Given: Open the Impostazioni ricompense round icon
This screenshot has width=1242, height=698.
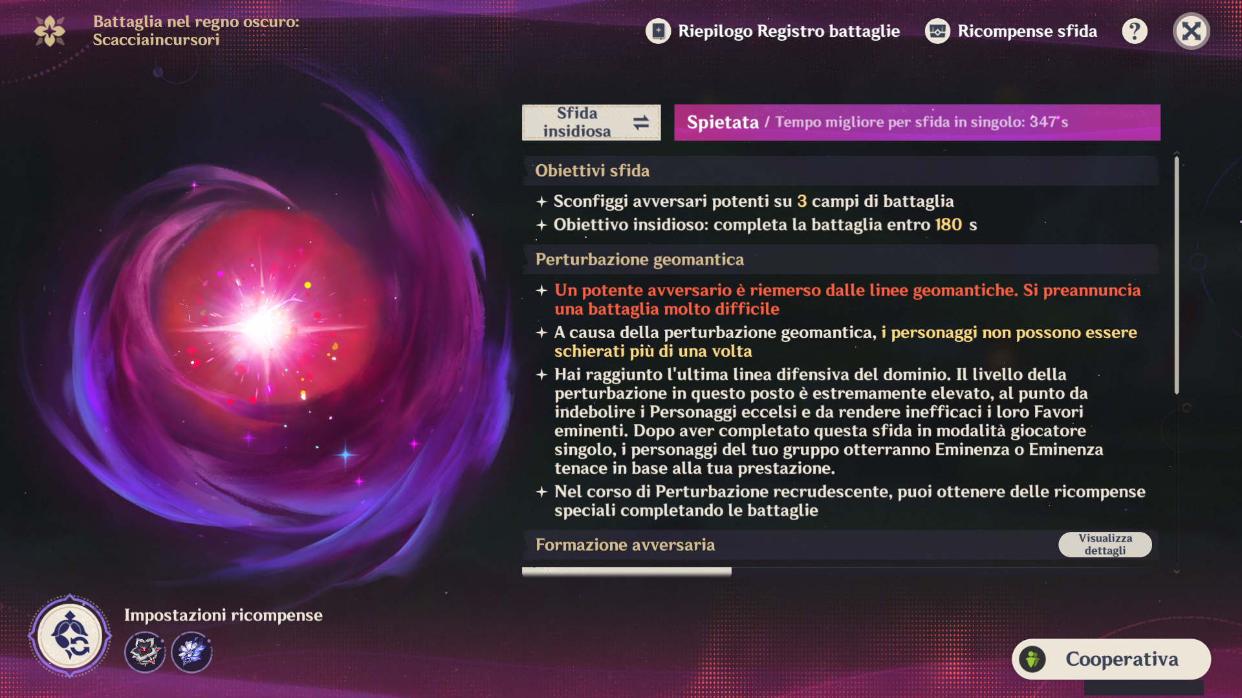Looking at the screenshot, I should 70,636.
